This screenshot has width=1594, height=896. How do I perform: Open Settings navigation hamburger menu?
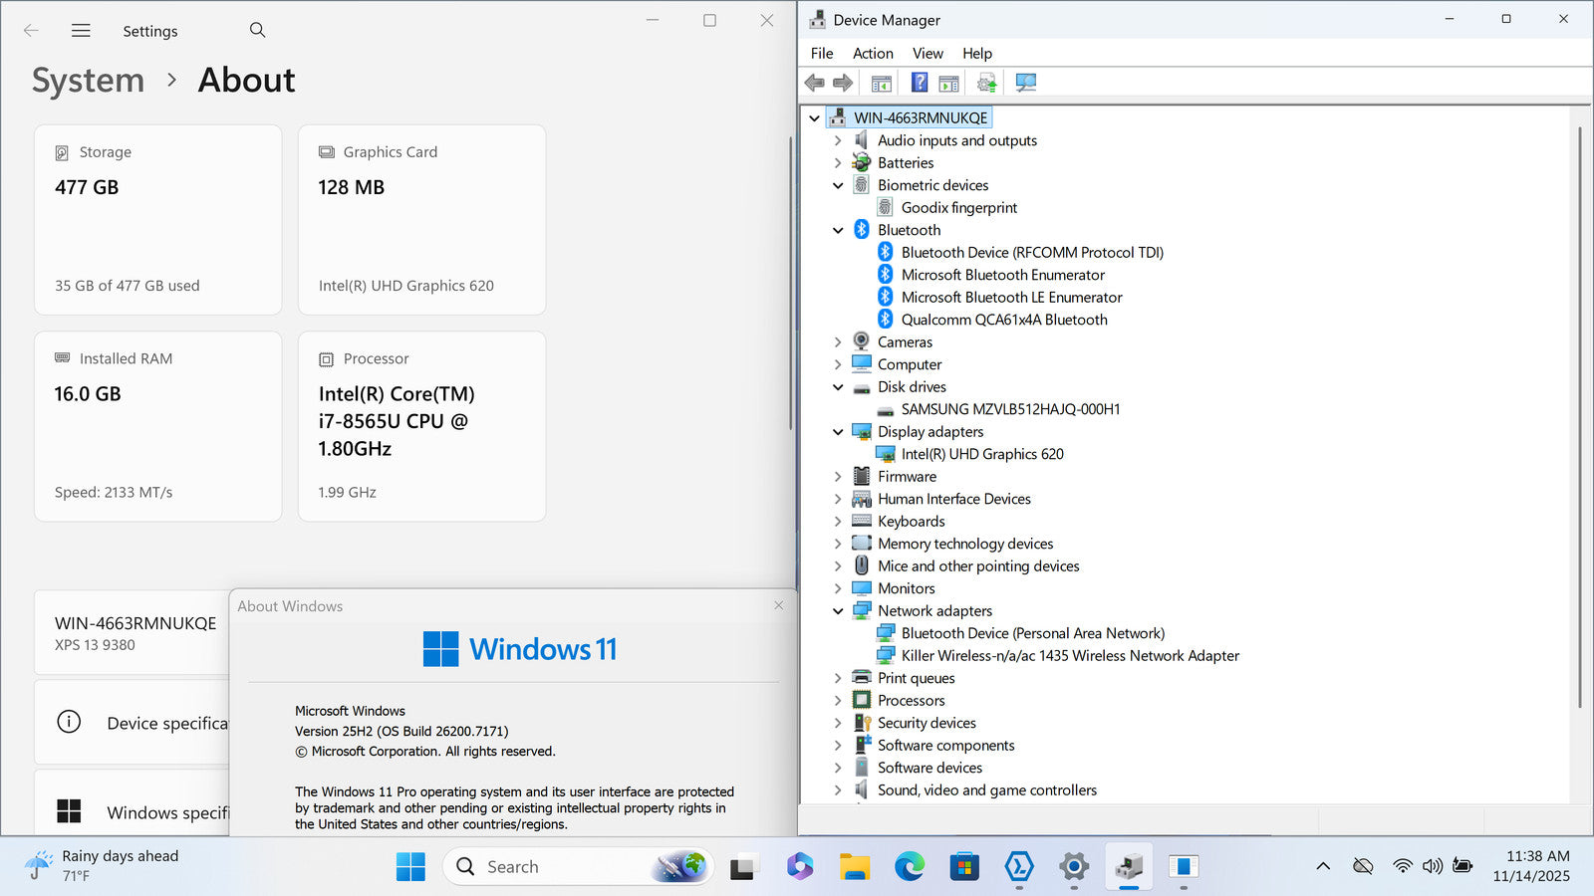click(x=81, y=31)
